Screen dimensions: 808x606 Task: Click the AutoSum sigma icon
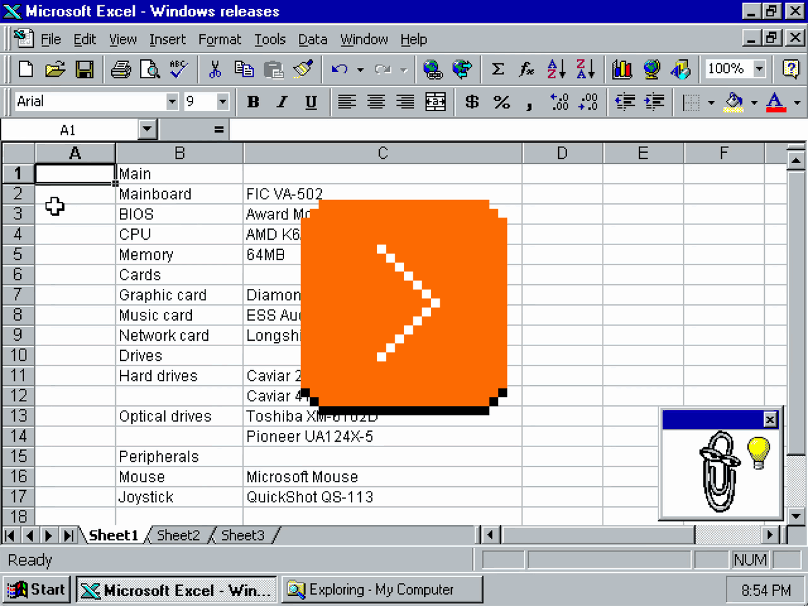(x=498, y=69)
